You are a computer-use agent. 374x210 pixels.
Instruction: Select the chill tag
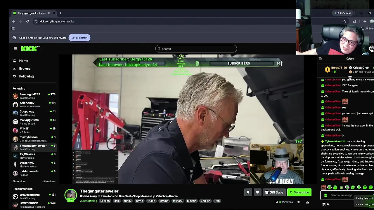pyautogui.click(x=117, y=201)
